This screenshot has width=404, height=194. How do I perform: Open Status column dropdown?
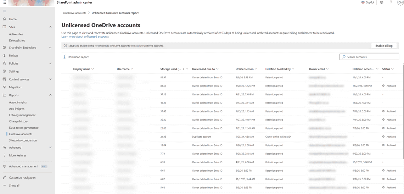click(x=392, y=69)
